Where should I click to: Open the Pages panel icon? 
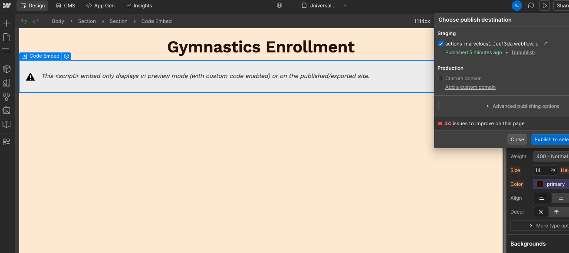[7, 37]
